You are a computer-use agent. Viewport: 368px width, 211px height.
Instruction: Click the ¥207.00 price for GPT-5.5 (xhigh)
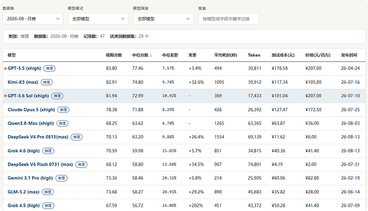tap(313, 68)
